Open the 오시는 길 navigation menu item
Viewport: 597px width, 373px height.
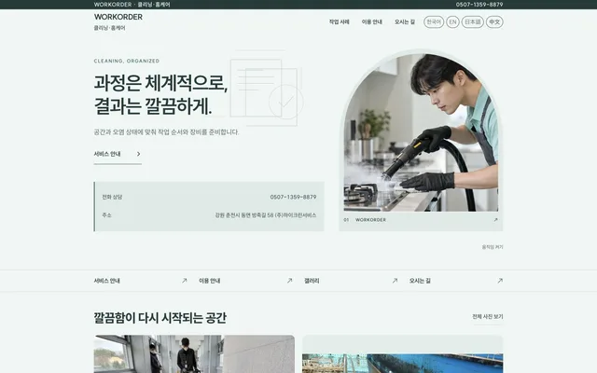click(404, 21)
